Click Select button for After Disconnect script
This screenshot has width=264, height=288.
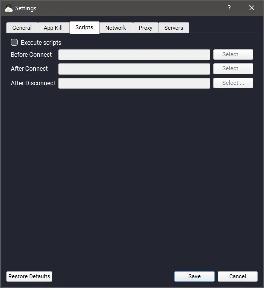233,83
